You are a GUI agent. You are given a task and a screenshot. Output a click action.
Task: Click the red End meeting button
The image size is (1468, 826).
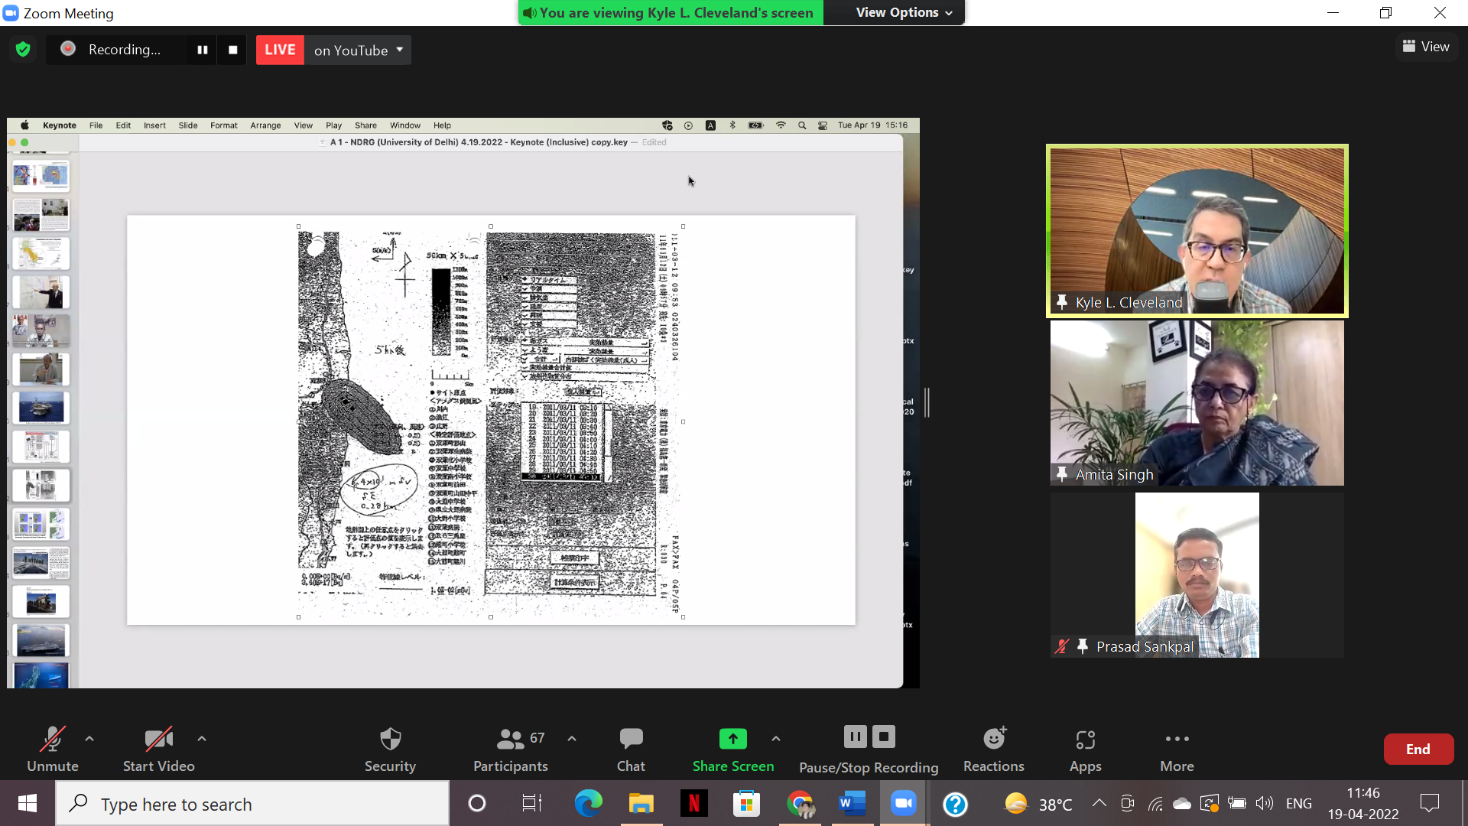[x=1418, y=750]
